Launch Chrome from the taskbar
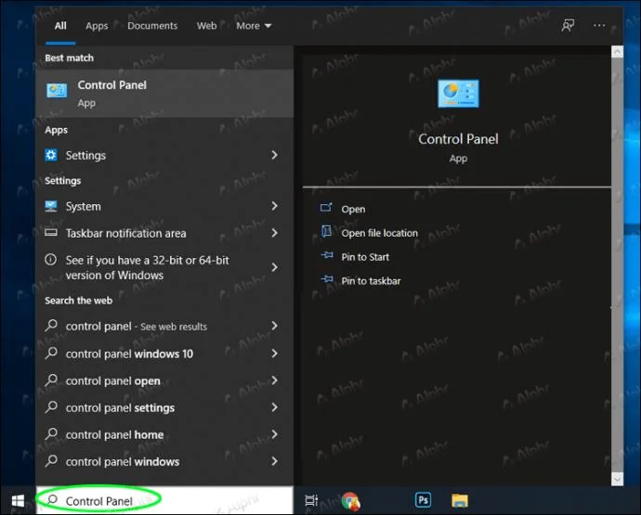 350,501
